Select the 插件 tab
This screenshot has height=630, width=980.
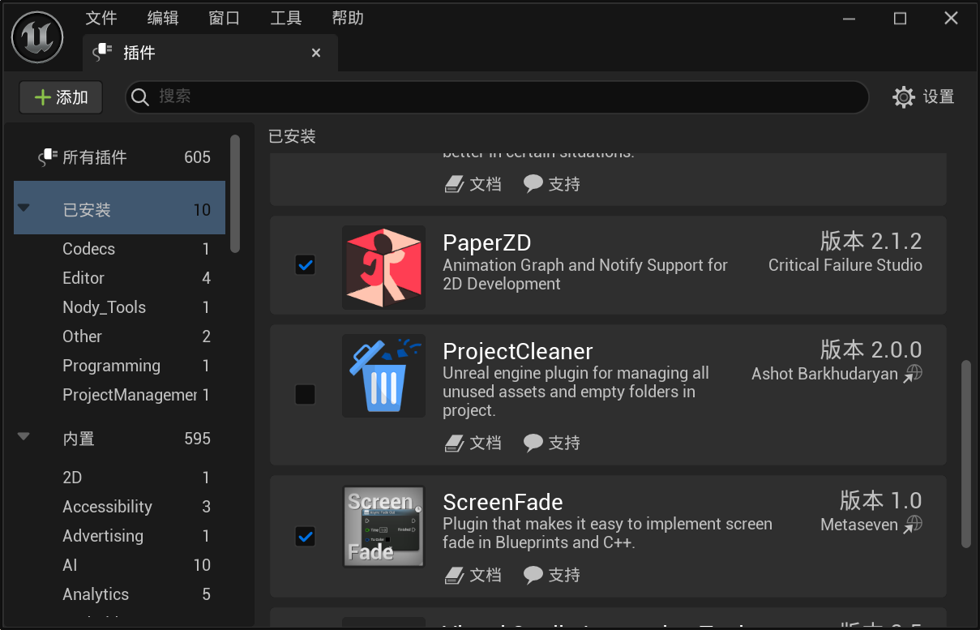(210, 53)
